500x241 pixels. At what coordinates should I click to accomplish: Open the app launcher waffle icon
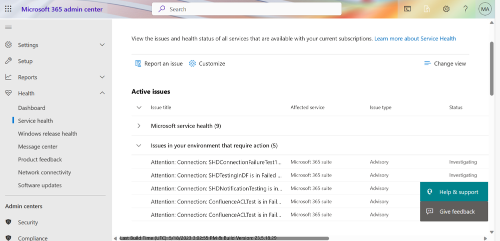(9, 9)
